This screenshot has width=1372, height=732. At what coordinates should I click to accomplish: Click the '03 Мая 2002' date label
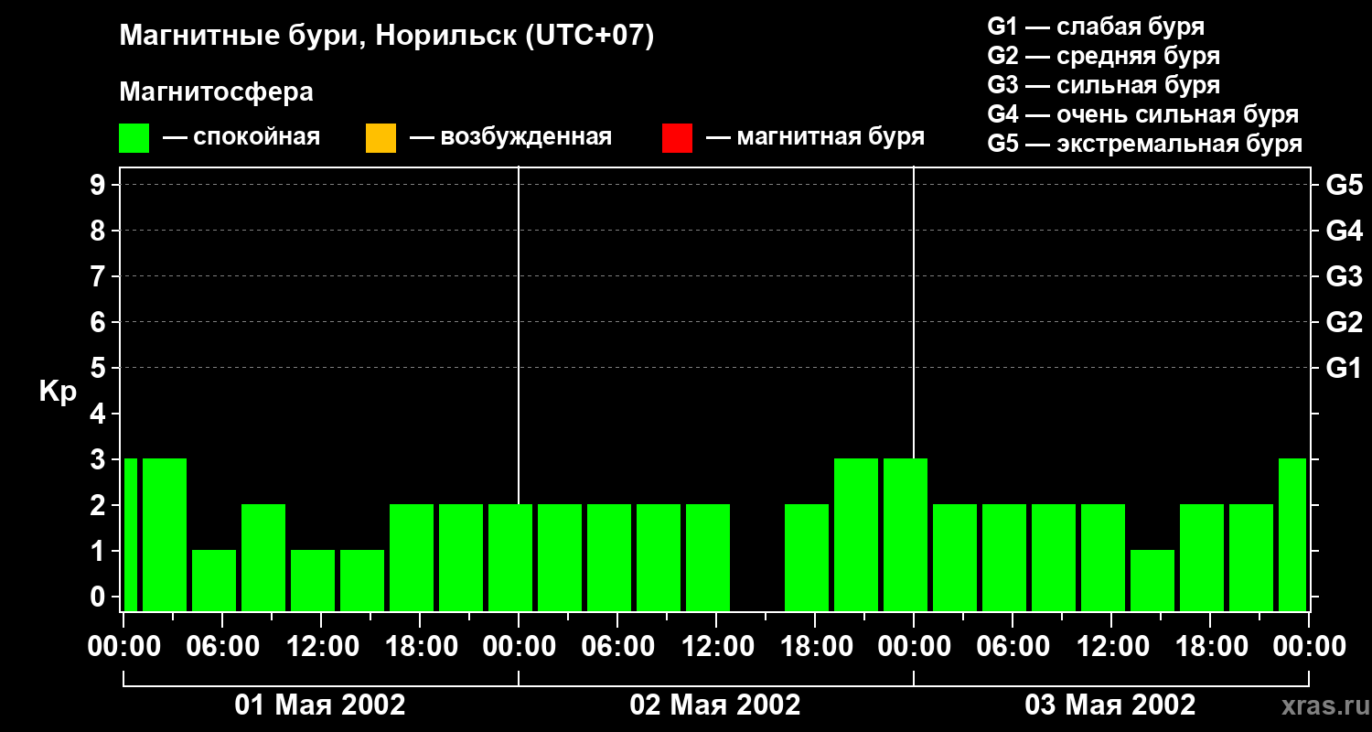tap(1110, 705)
